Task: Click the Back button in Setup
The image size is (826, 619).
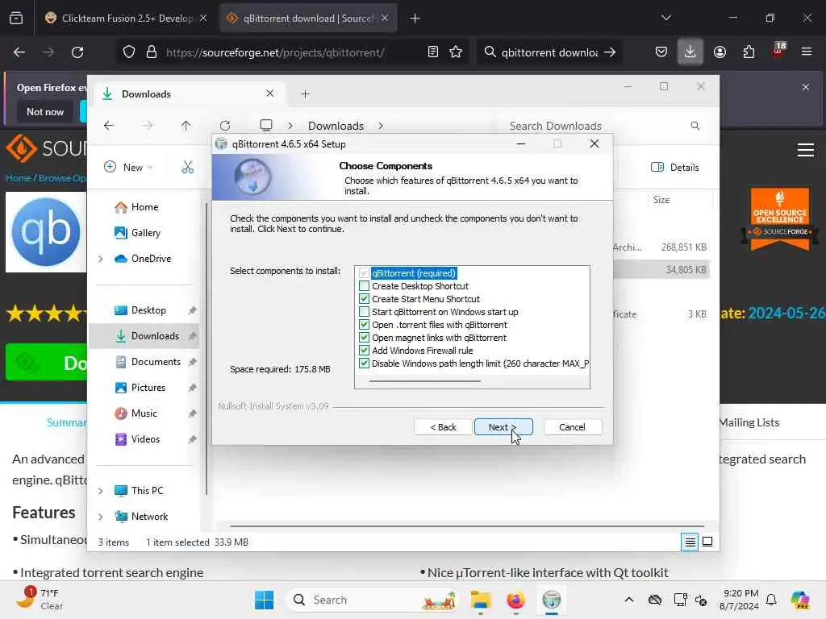Action: tap(443, 427)
